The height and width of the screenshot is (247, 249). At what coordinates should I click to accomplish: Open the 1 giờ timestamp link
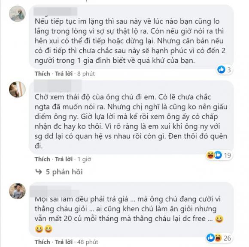click(84, 159)
